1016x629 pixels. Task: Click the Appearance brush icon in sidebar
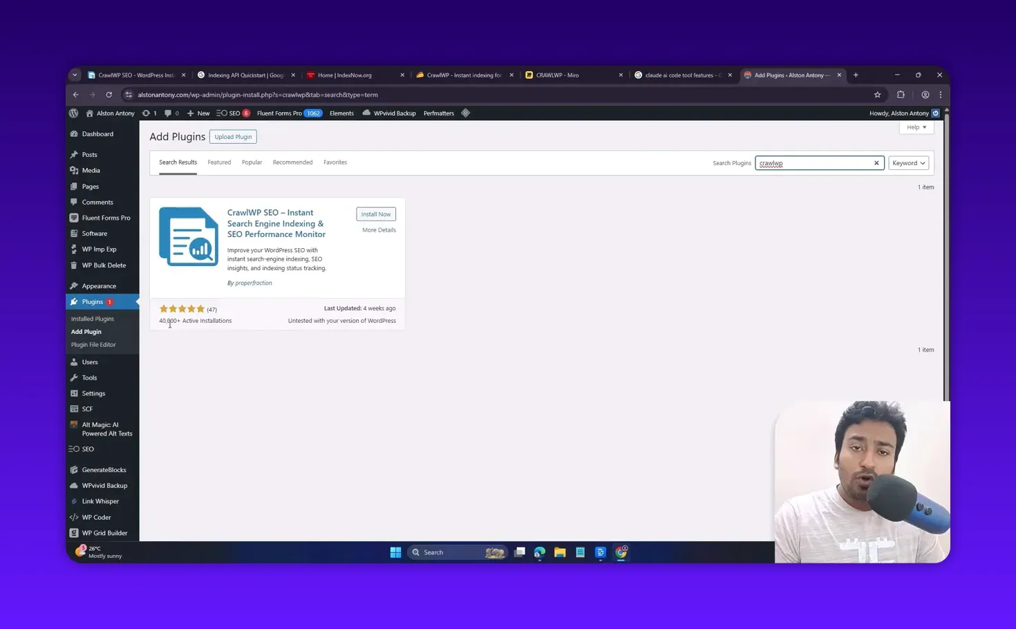click(75, 285)
